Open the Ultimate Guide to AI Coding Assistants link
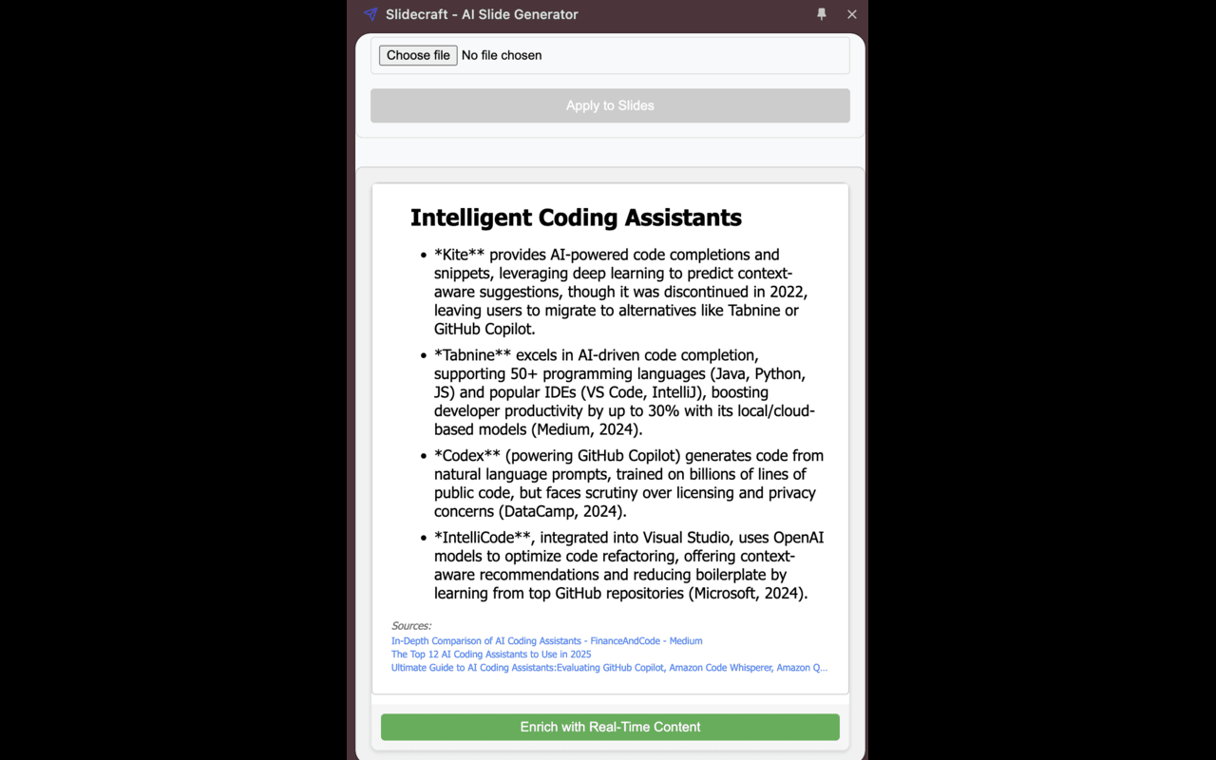Viewport: 1216px width, 760px height. pos(609,667)
